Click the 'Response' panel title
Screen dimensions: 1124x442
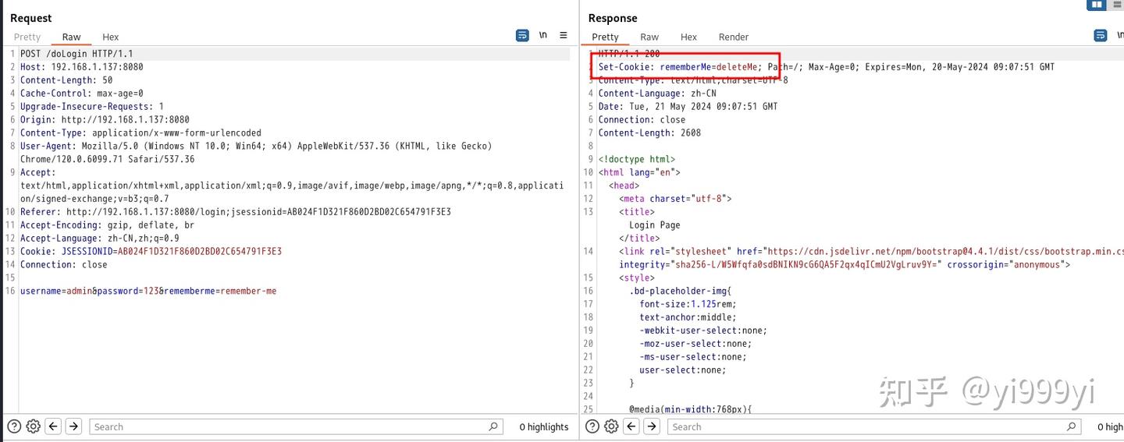(613, 18)
